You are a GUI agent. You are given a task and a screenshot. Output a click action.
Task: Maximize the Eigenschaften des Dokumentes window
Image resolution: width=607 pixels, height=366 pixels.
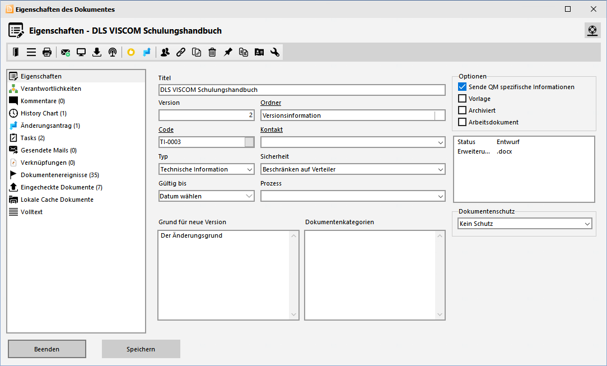(568, 9)
